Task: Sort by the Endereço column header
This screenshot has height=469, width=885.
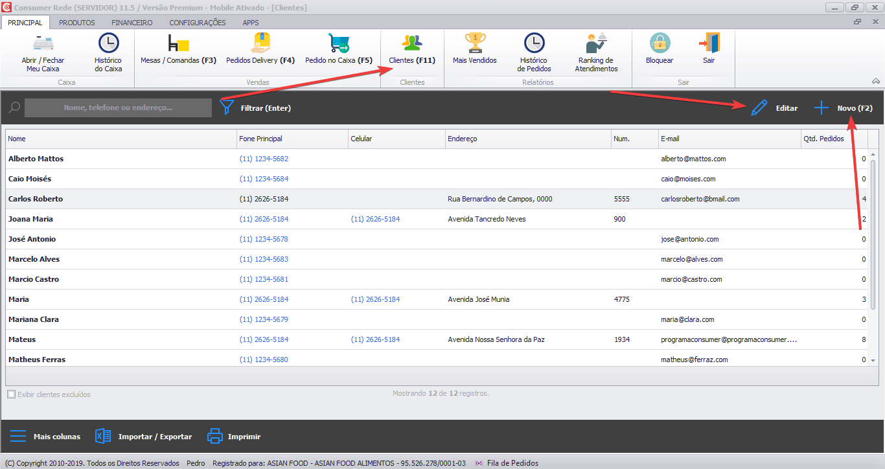Action: tap(529, 139)
